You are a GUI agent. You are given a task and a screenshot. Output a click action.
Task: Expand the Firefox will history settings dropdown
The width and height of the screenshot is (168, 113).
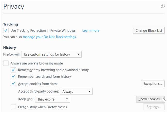51,54
